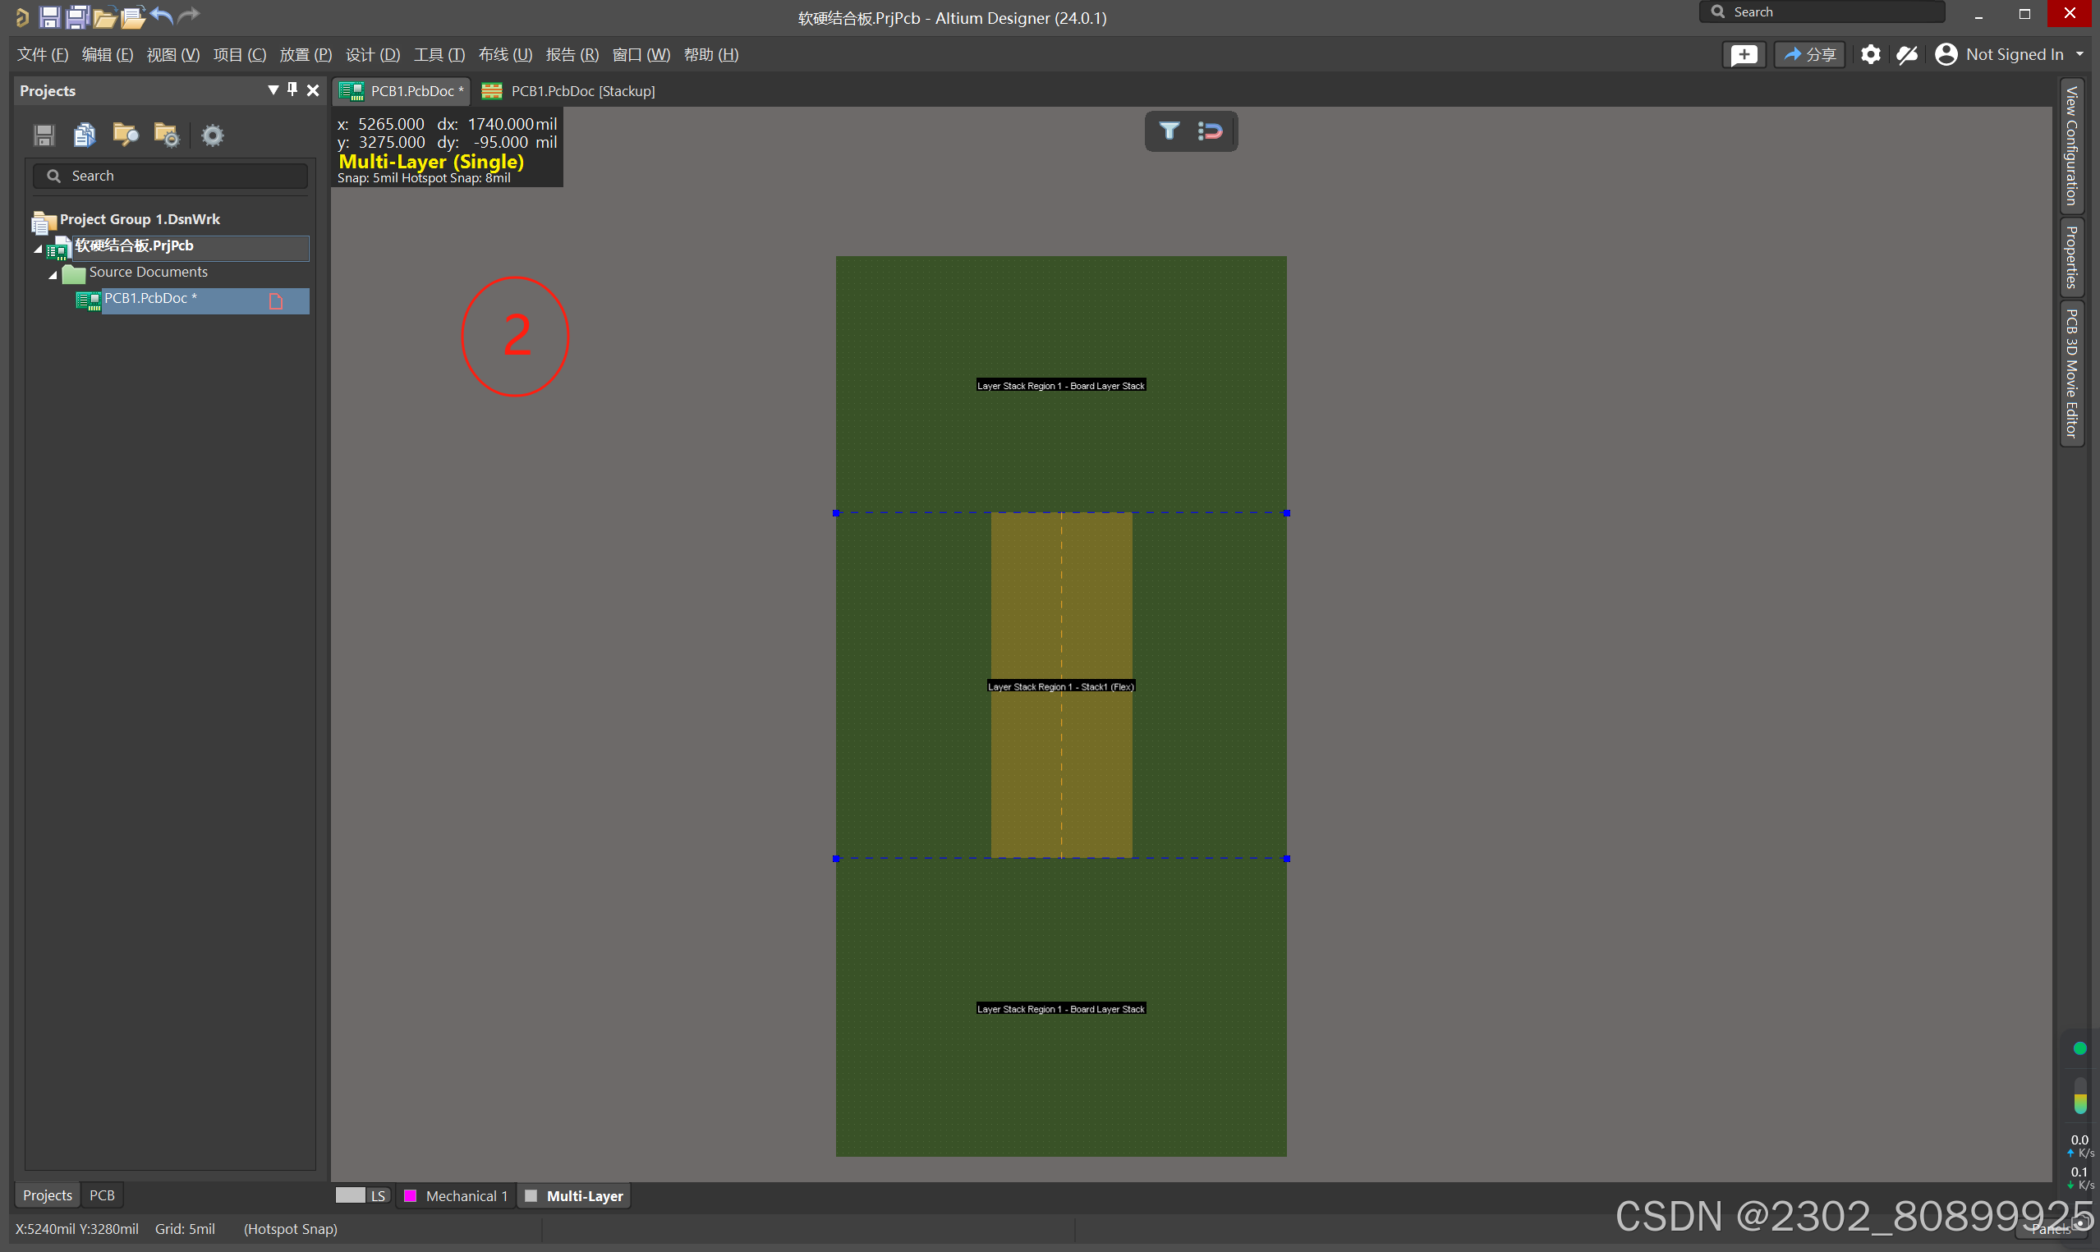This screenshot has height=1252, width=2100.
Task: Collapse the Source Documents folder
Action: click(53, 274)
